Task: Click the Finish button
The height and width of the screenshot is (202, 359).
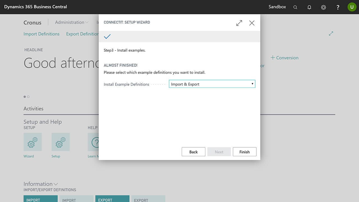Action: [x=245, y=152]
